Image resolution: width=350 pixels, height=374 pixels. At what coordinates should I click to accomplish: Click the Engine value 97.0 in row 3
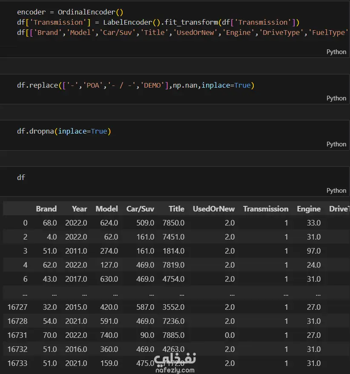(x=313, y=251)
